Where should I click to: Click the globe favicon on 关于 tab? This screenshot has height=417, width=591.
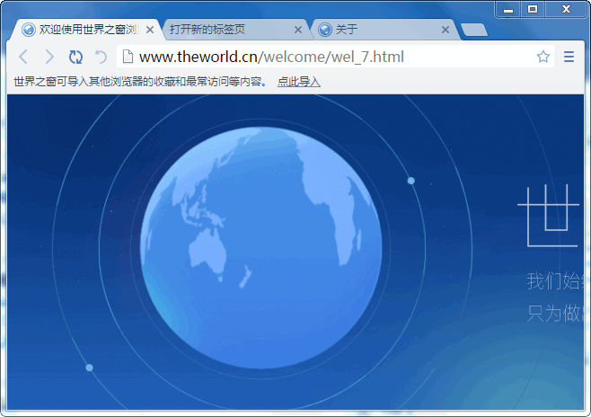[325, 30]
